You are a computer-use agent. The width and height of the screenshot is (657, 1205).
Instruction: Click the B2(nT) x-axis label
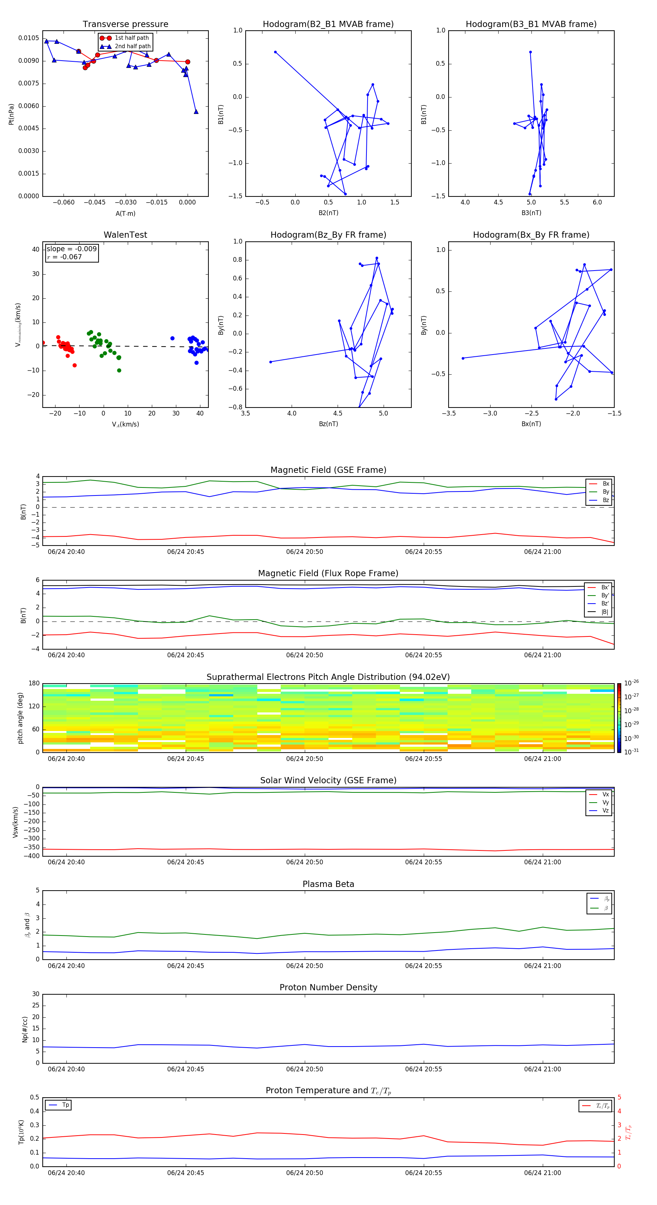(328, 213)
